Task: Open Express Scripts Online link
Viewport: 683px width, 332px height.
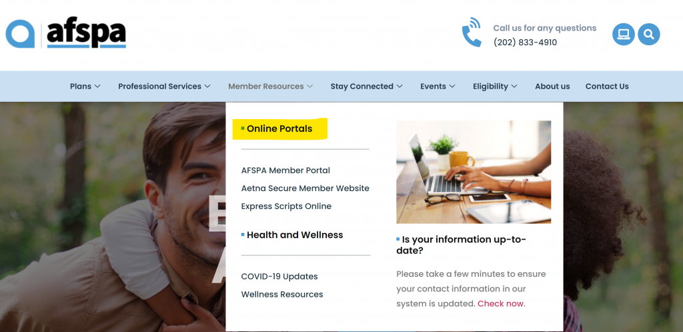Action: (286, 206)
